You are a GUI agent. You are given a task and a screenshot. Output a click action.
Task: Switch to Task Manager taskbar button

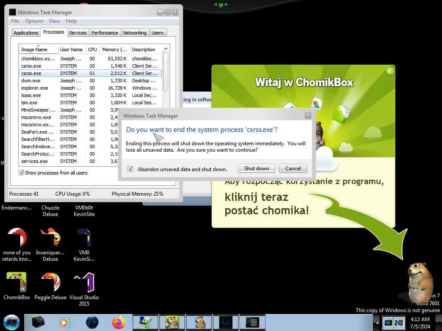(225, 322)
